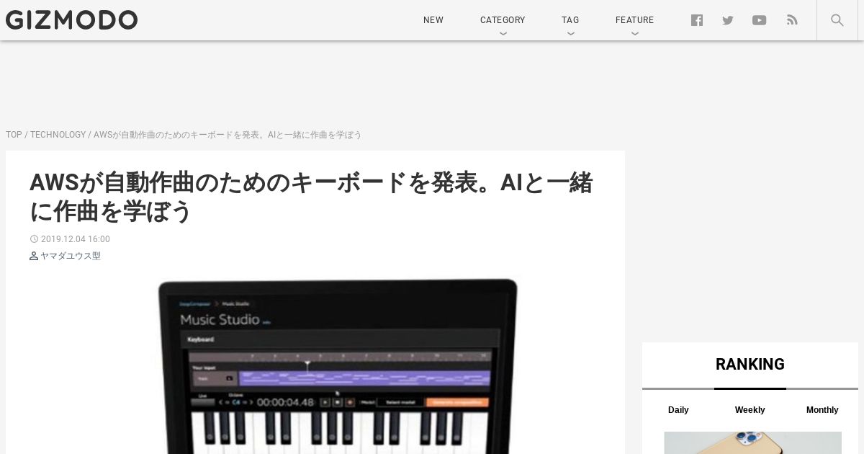This screenshot has width=864, height=454.
Task: Switch ranking to Weekly tab
Action: [750, 410]
